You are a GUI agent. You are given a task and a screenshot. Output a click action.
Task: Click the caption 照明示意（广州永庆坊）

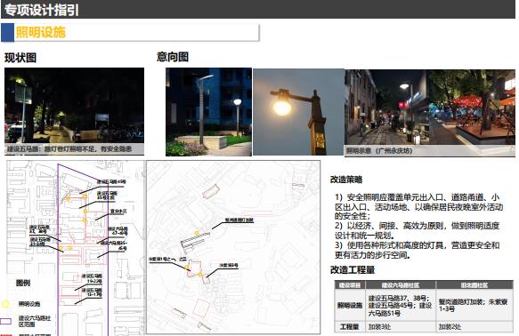[379, 150]
